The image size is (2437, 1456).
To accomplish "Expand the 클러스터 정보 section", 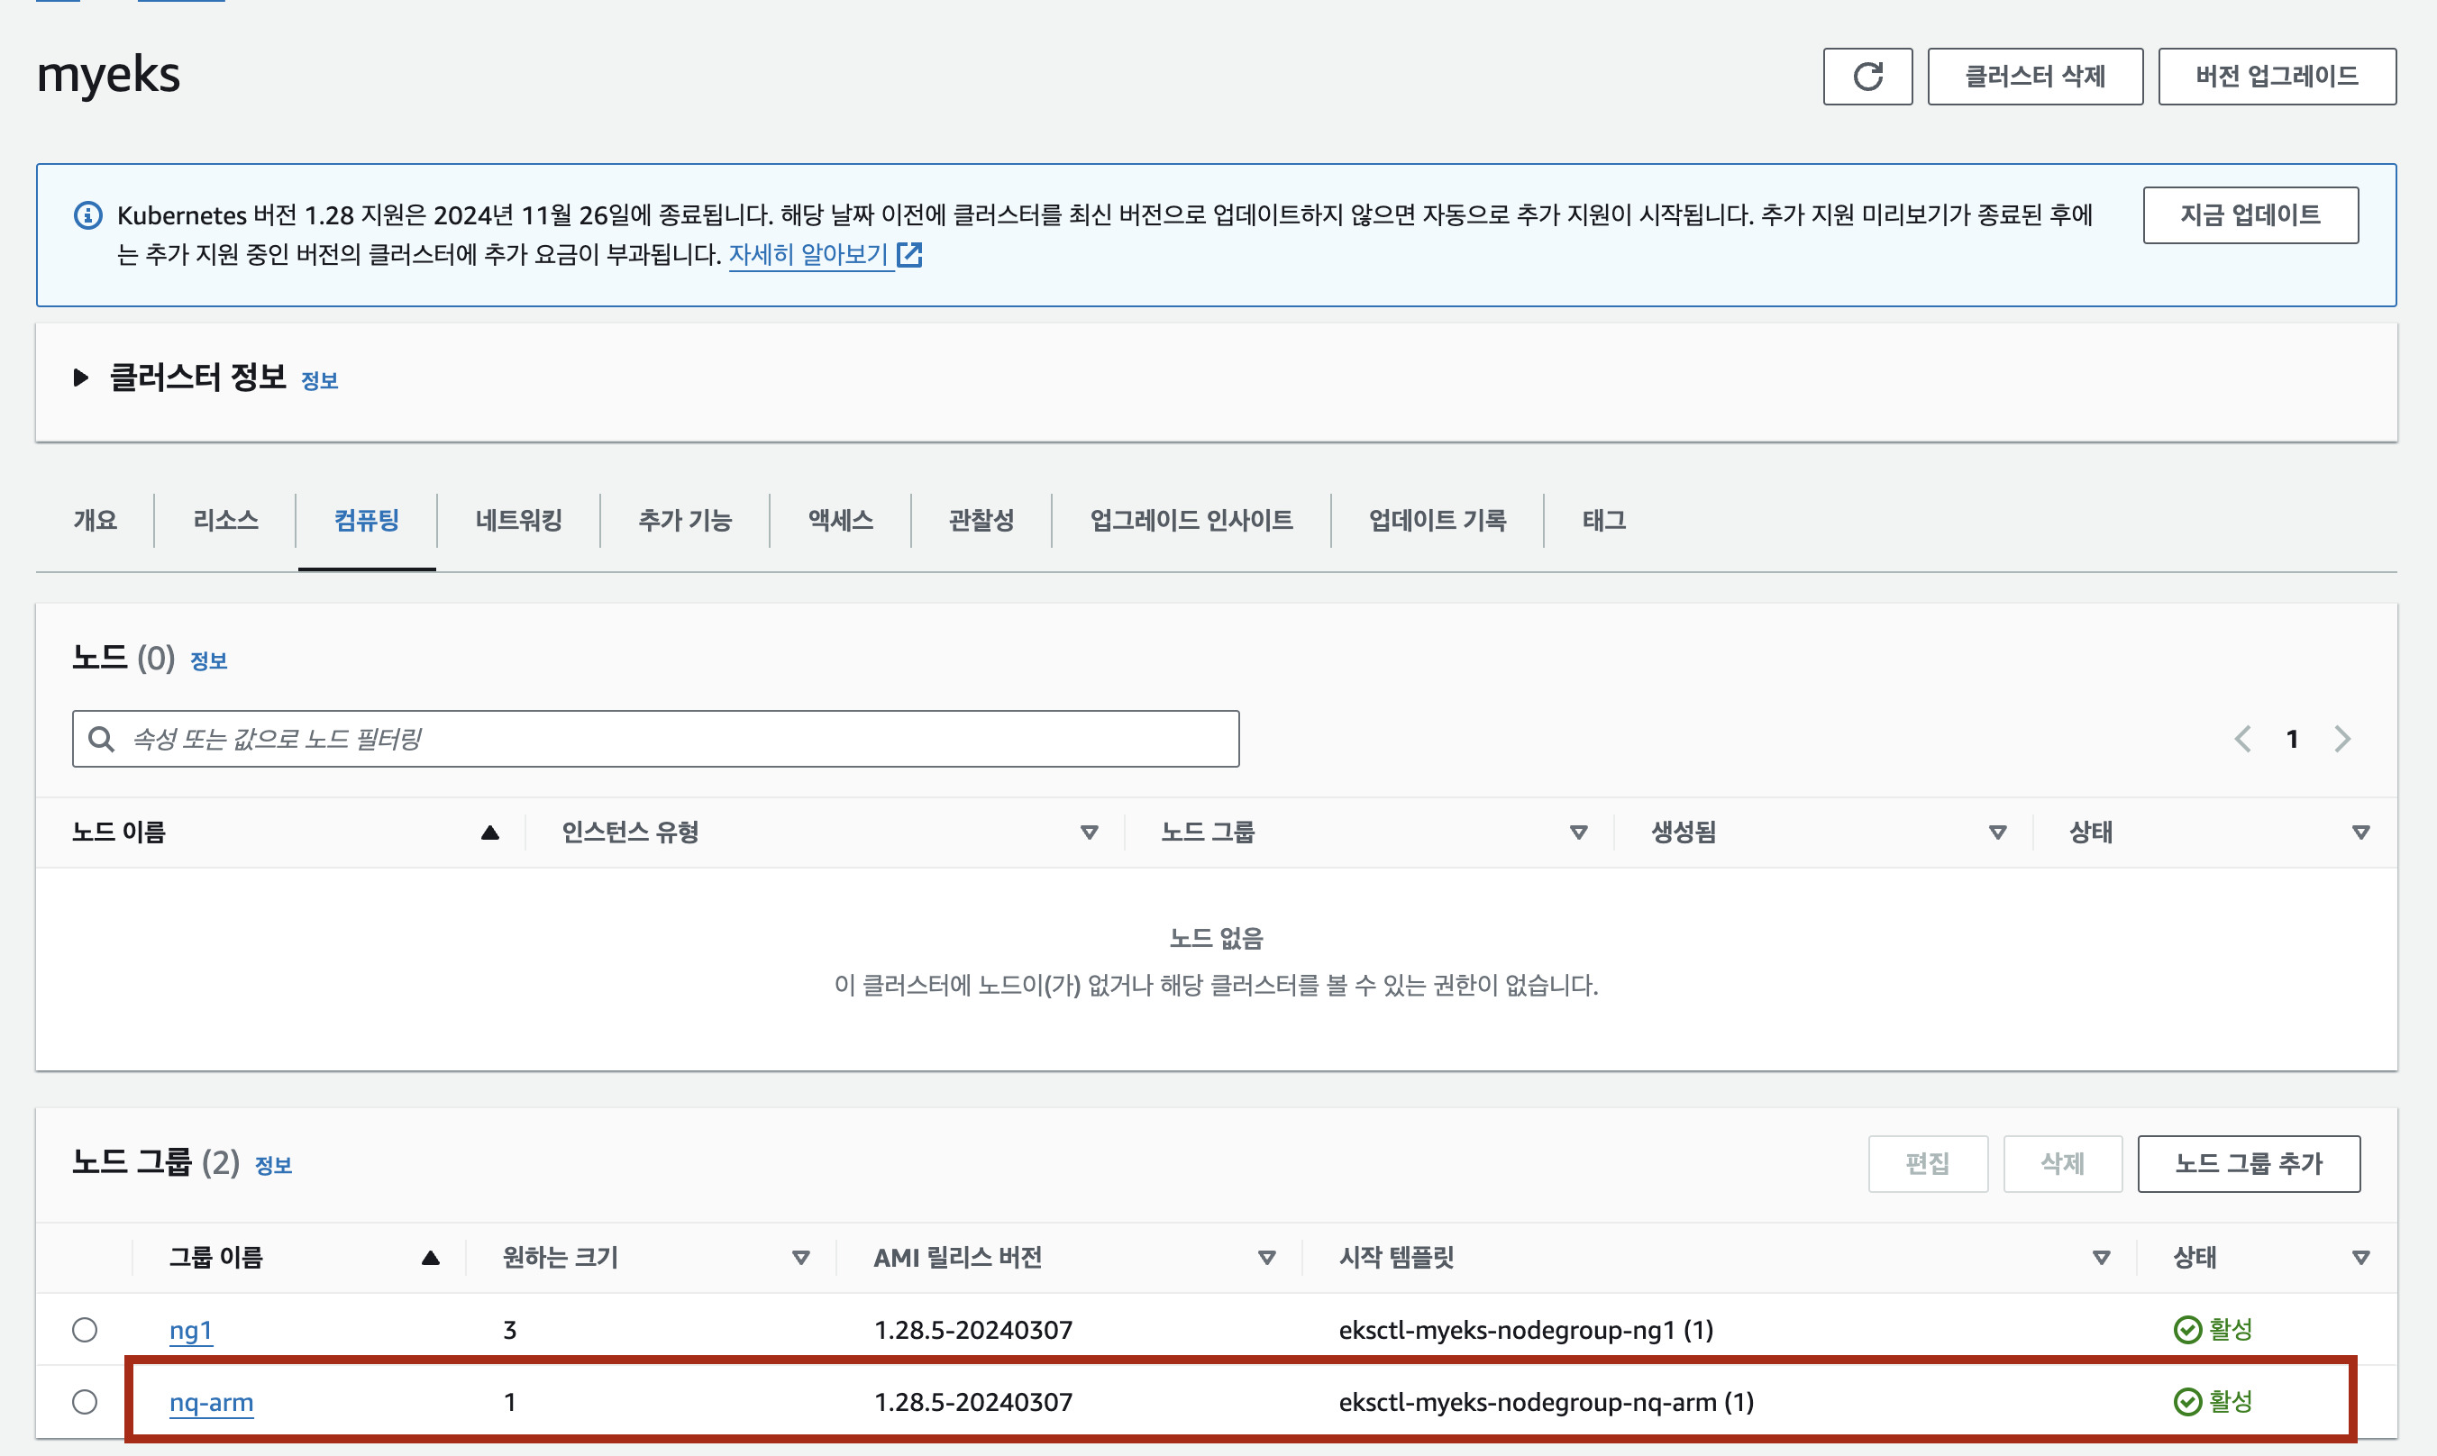I will click(x=81, y=378).
